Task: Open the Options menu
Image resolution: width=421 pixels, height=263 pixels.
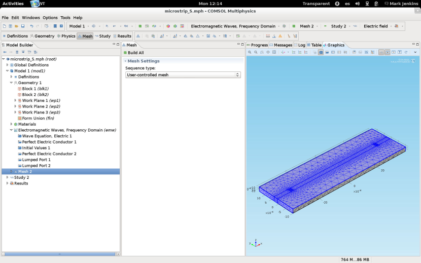Action: (50, 18)
